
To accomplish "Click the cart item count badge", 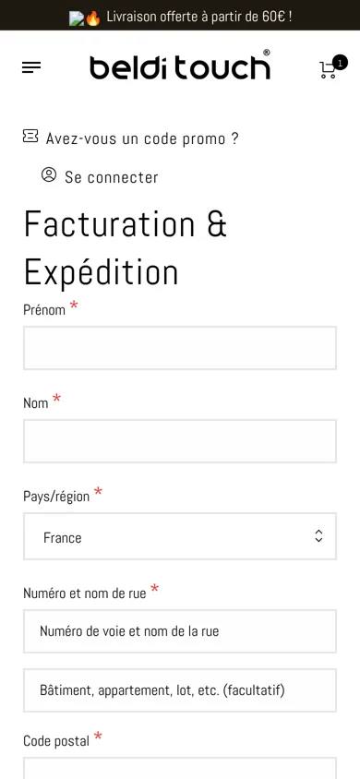I will [340, 63].
